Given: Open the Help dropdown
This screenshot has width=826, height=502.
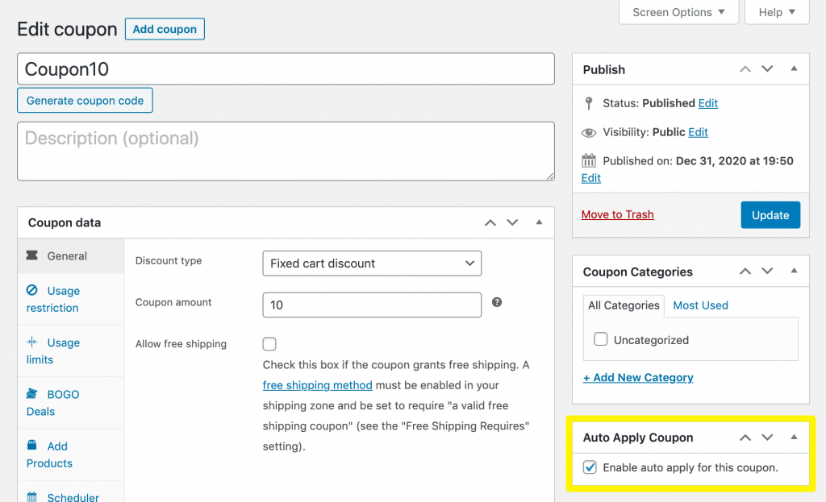Looking at the screenshot, I should tap(777, 12).
